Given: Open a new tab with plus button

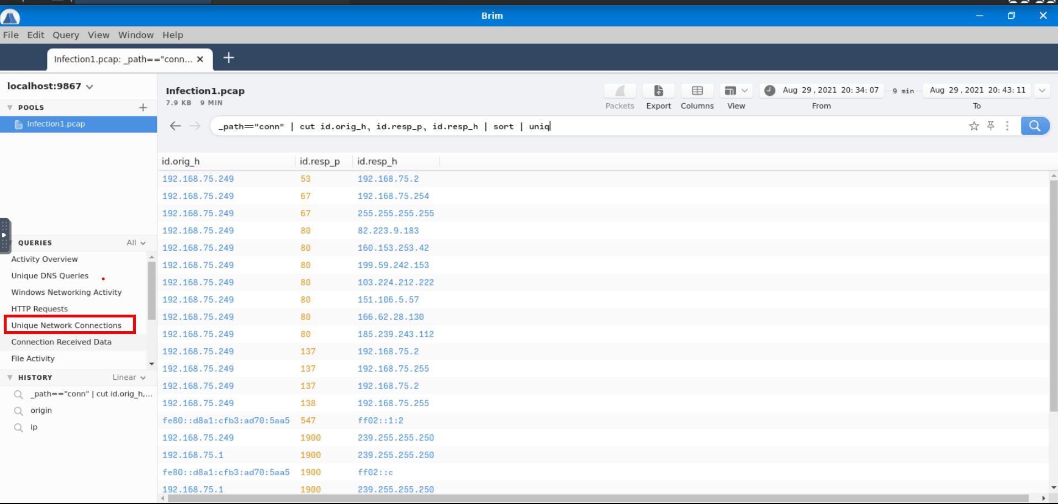Looking at the screenshot, I should click(229, 58).
